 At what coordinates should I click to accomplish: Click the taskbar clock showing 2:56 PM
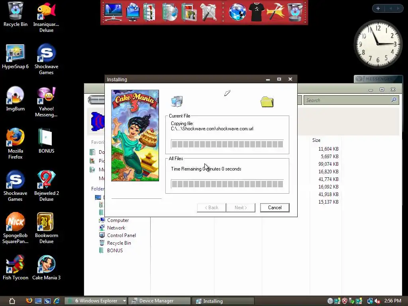(x=392, y=301)
